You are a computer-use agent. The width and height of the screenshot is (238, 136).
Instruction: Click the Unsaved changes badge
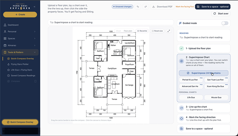point(122,7)
